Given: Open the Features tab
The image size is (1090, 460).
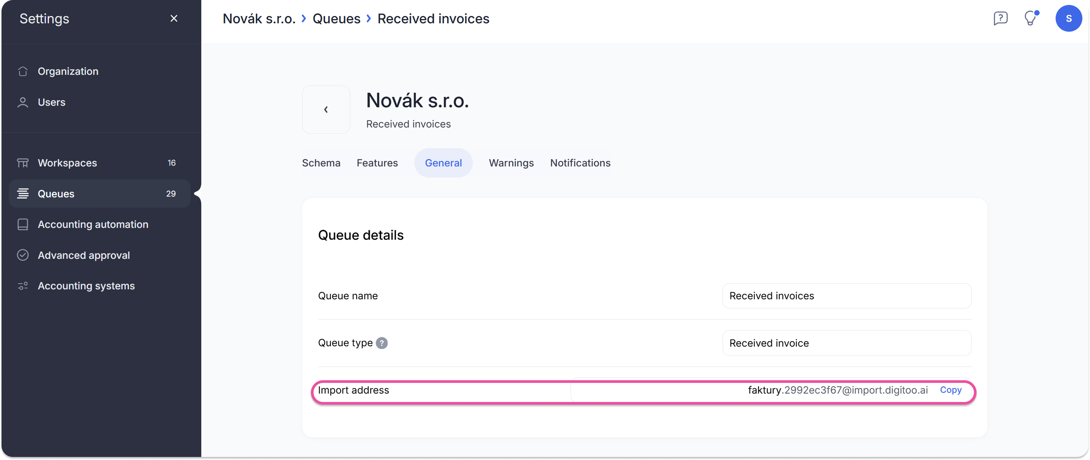Looking at the screenshot, I should point(377,163).
